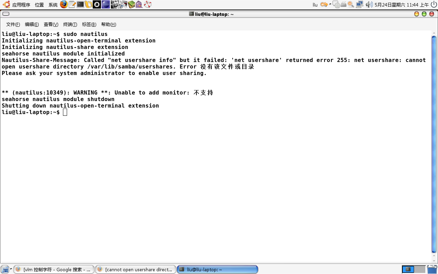Click the 'seahorse nautilus module shutdown' line
This screenshot has width=438, height=274.
coord(58,99)
